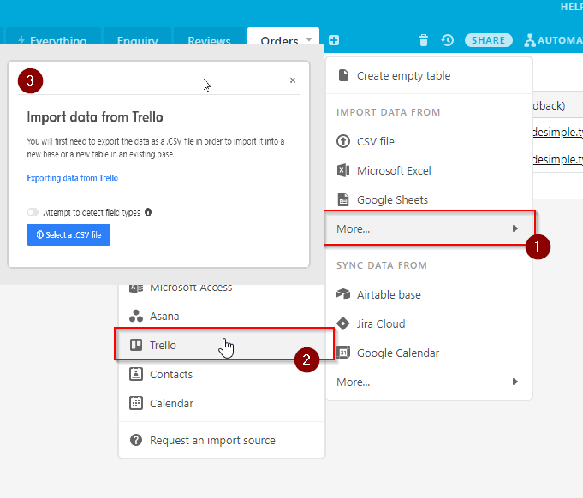Image resolution: width=583 pixels, height=498 pixels.
Task: Click the Google Calendar icon
Action: (343, 353)
